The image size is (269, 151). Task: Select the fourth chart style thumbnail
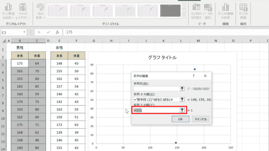point(125,10)
